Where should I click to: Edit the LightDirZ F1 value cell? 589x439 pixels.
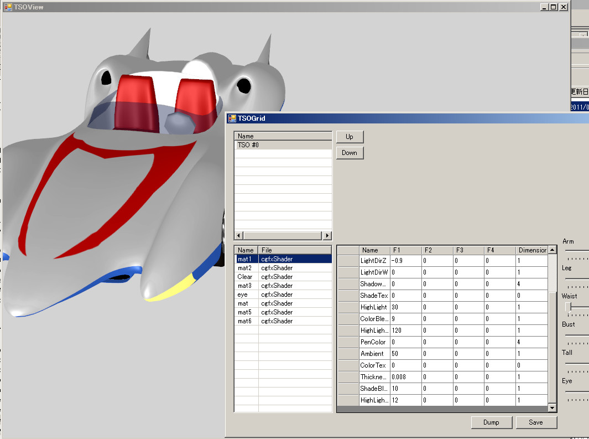coord(405,260)
